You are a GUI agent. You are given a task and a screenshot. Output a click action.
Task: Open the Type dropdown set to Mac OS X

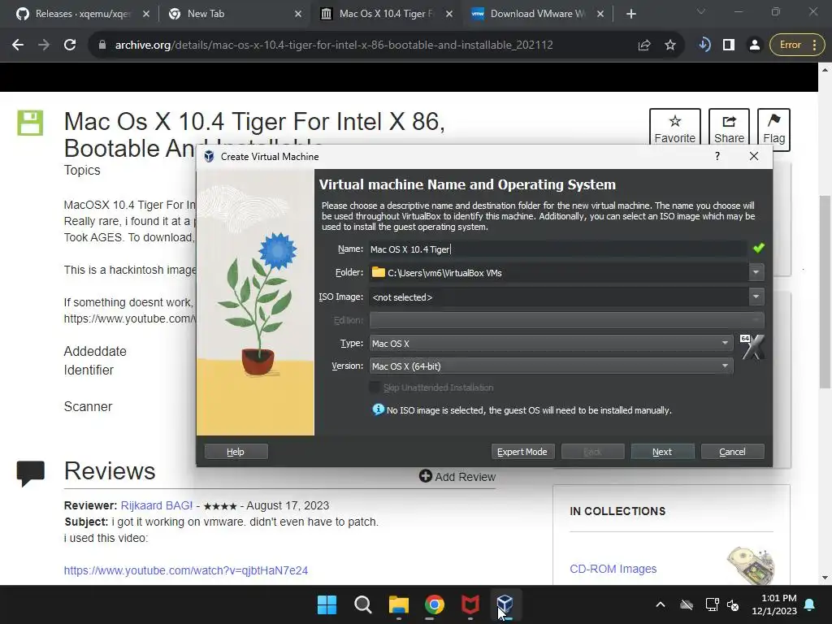552,344
